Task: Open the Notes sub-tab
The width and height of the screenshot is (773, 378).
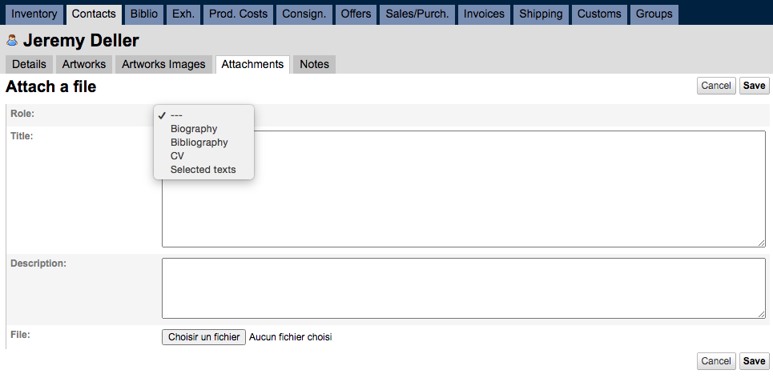Action: point(314,64)
